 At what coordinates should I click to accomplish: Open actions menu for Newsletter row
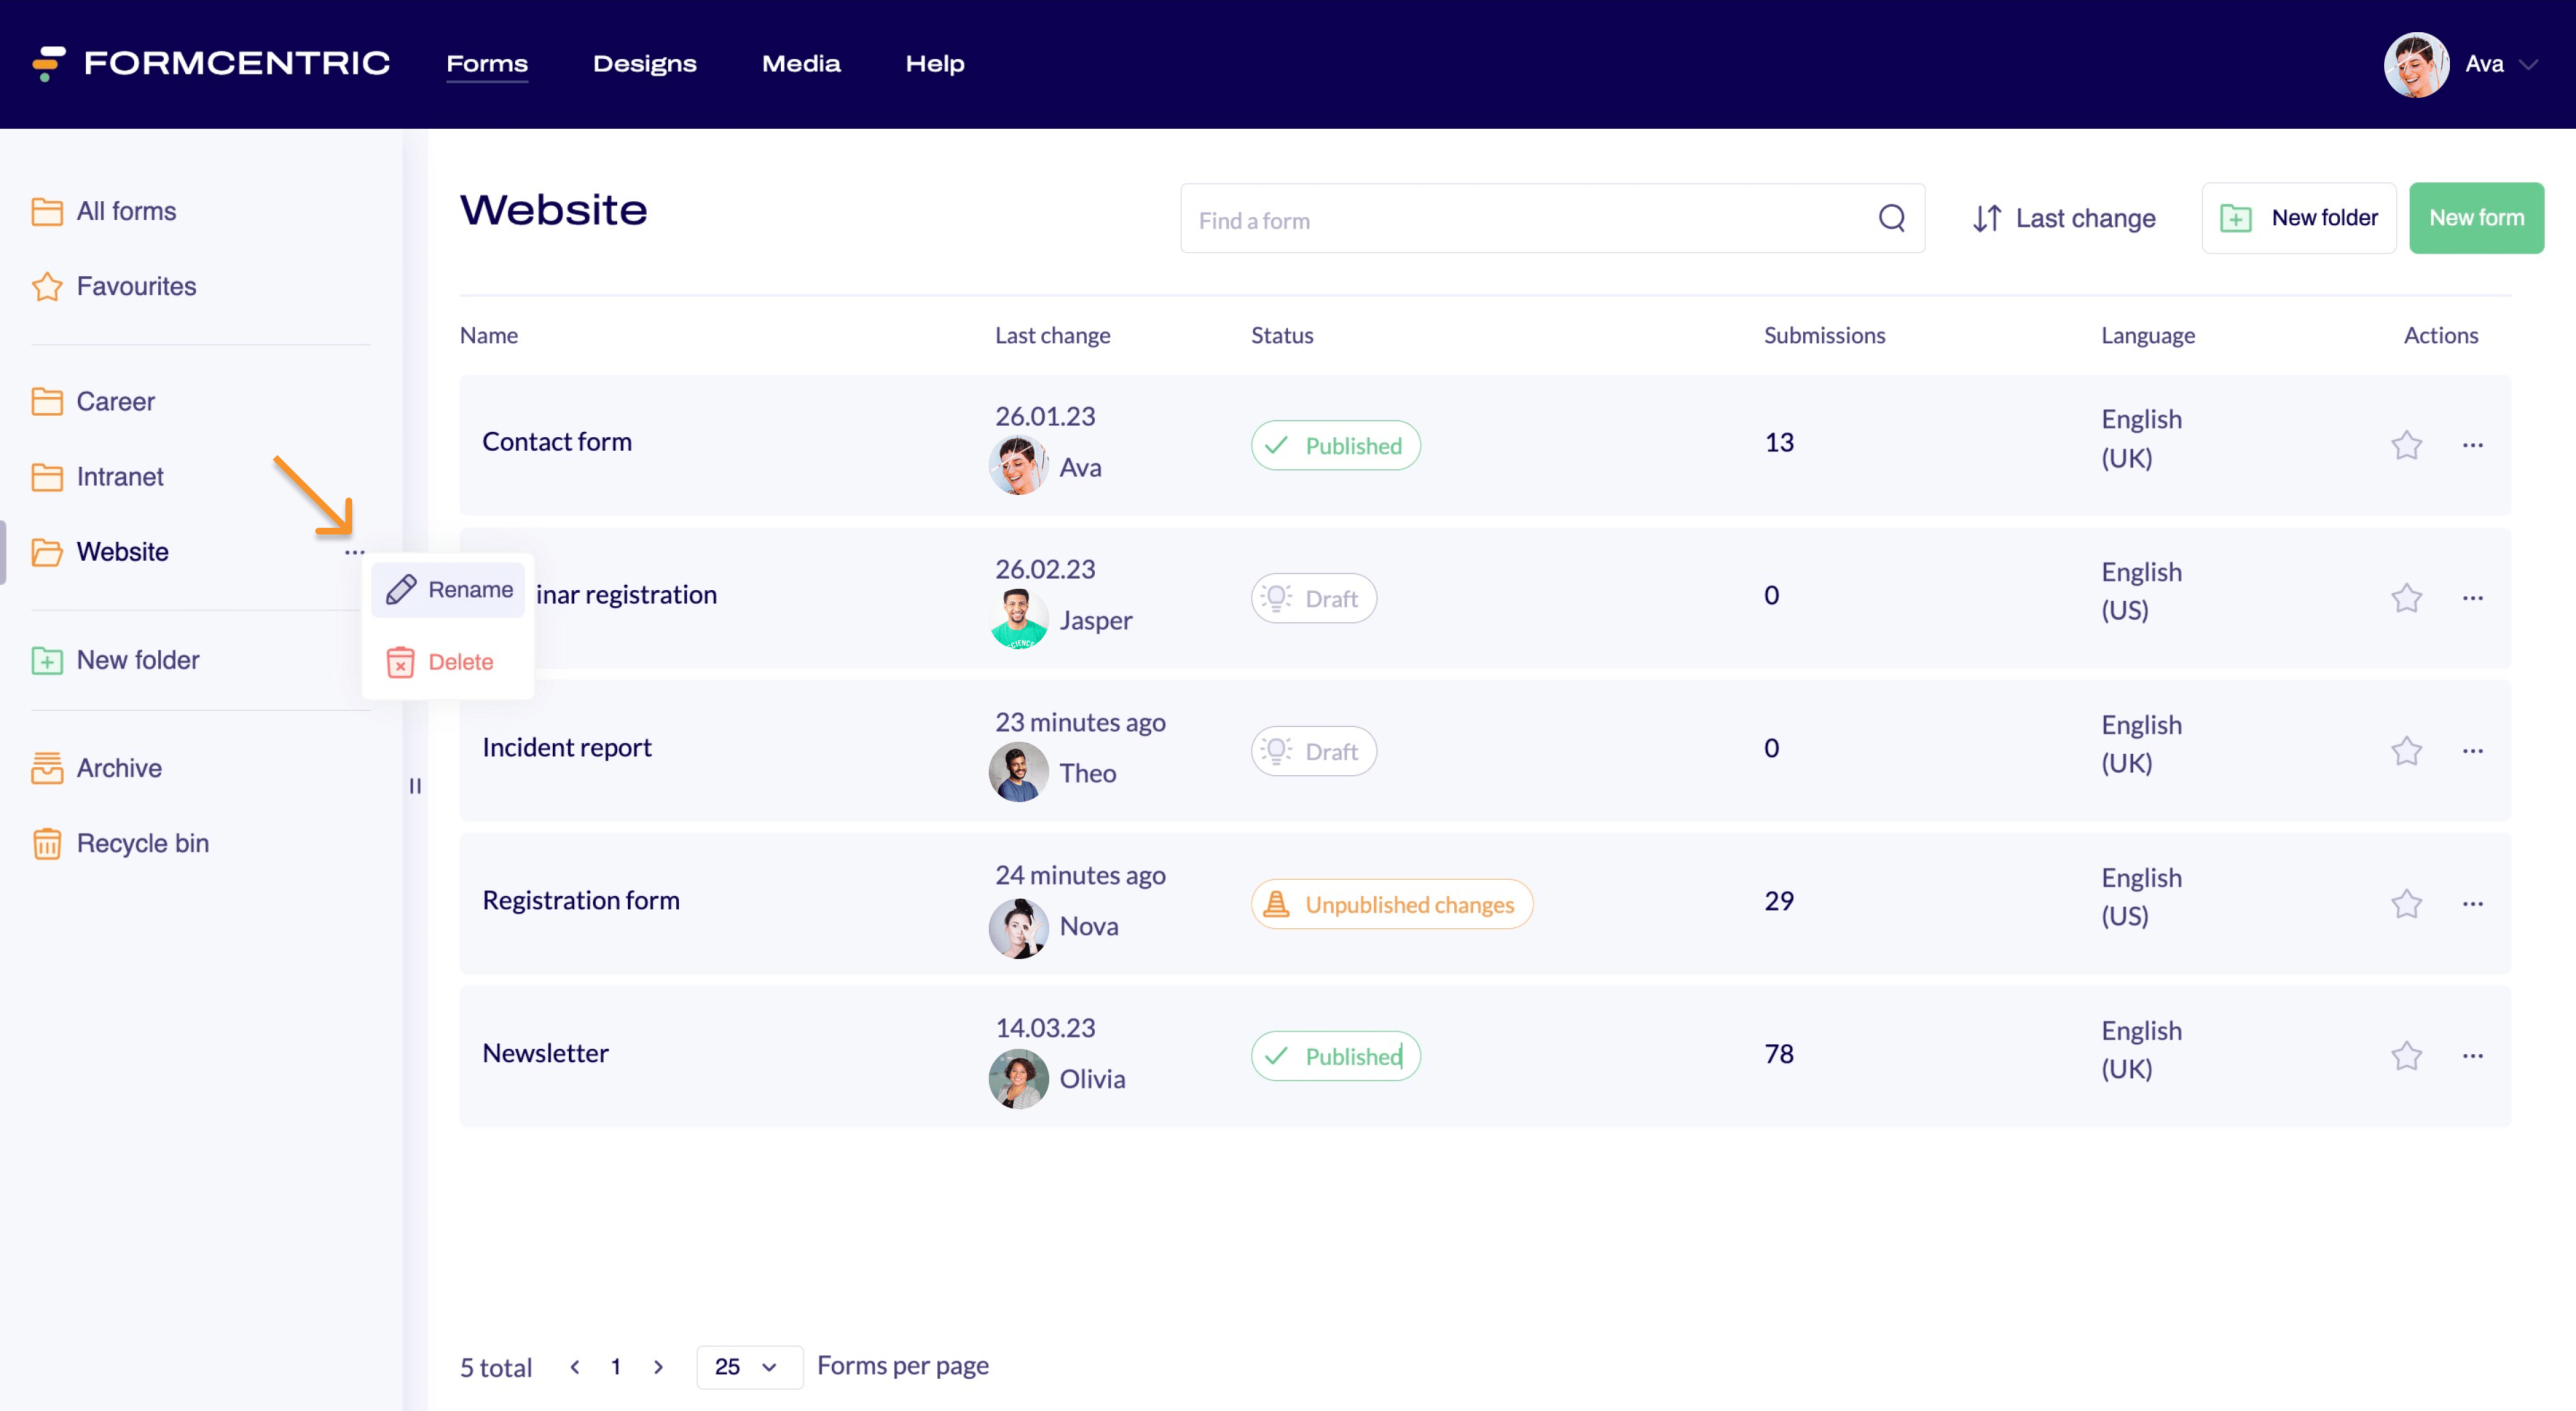point(2472,1056)
